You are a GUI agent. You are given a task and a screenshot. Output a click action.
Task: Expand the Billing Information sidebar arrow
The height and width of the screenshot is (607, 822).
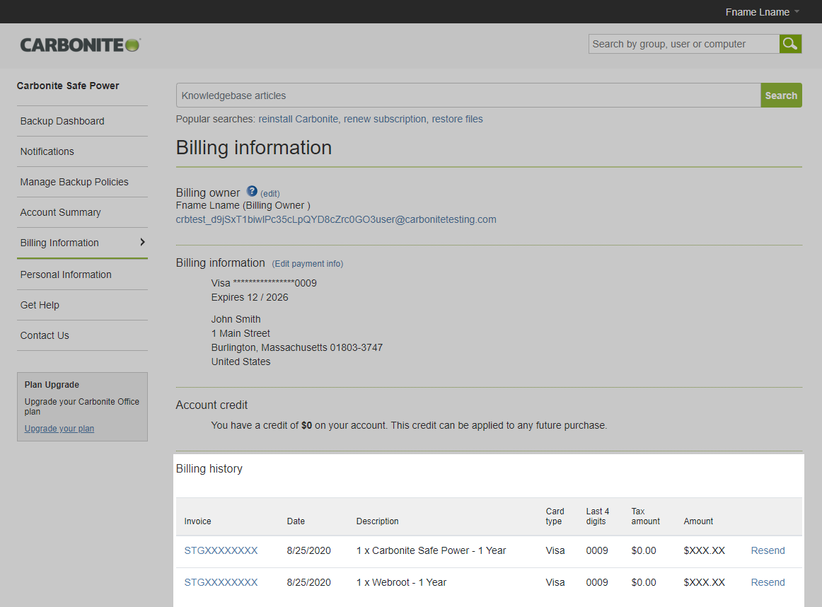[143, 243]
